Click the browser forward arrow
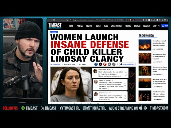The width and height of the screenshot is (171, 128). click(x=51, y=20)
